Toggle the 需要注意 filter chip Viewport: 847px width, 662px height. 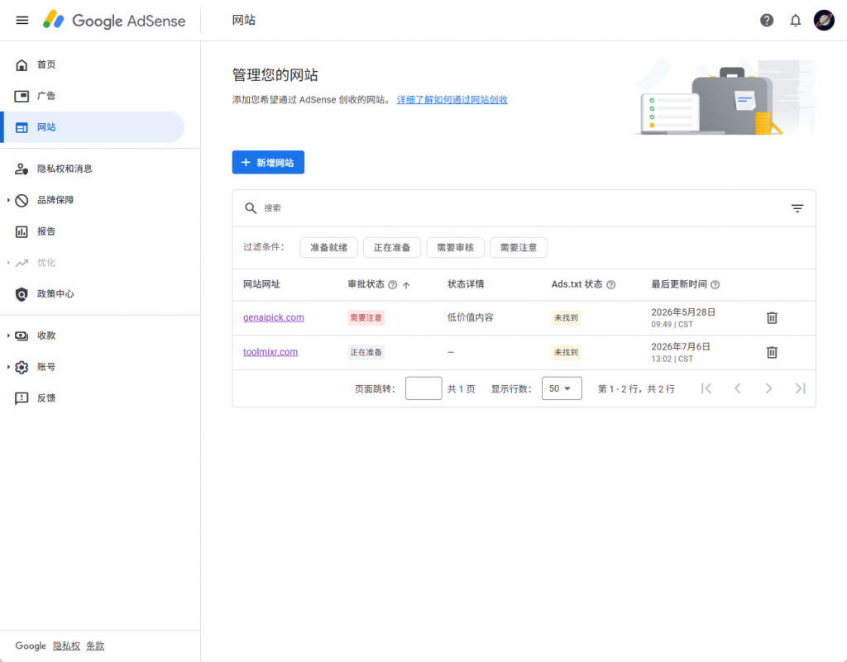click(x=518, y=248)
